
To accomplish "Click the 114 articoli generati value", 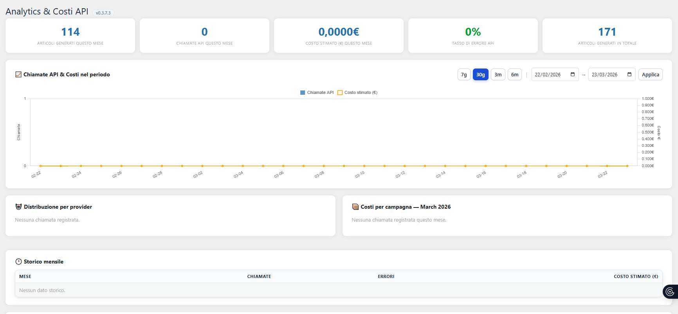I will [x=70, y=32].
